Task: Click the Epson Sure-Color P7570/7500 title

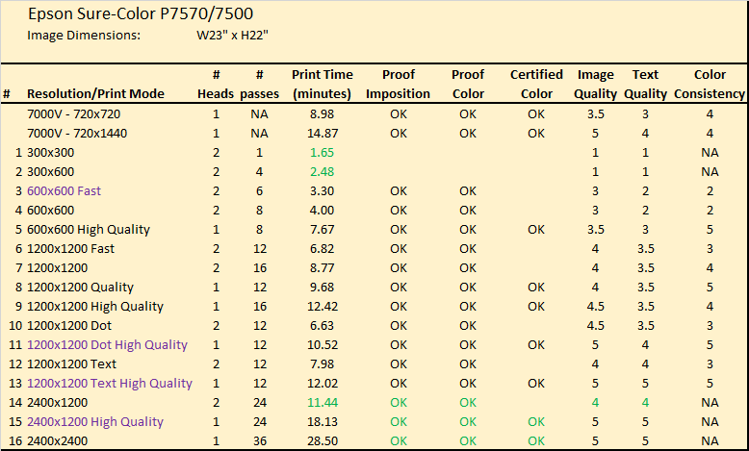Action: (141, 13)
